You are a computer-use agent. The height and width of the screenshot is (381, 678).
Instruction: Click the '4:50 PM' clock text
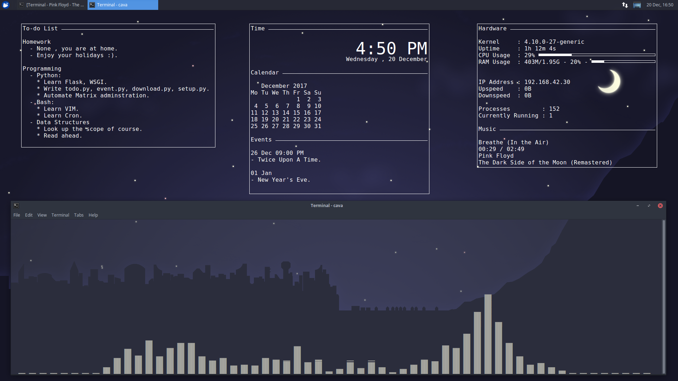click(391, 48)
